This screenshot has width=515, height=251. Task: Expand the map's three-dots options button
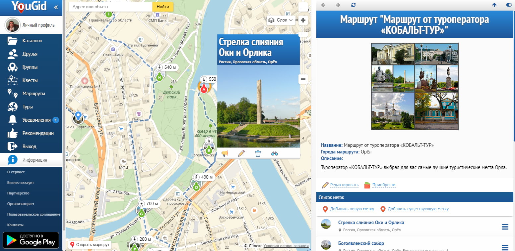[303, 7]
